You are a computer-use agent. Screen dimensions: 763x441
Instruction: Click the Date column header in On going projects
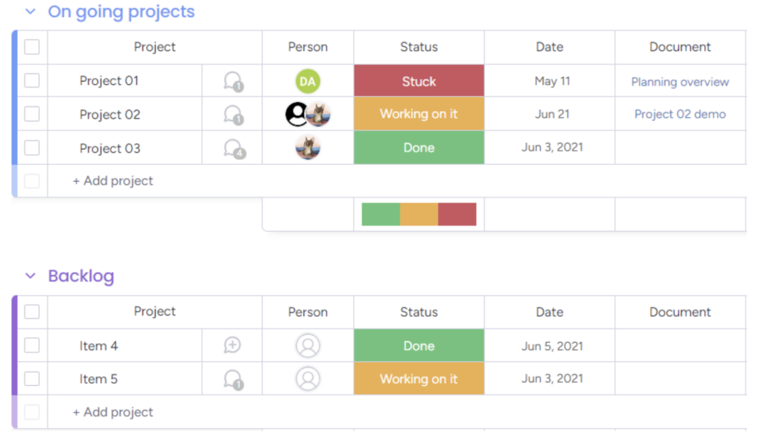click(x=549, y=47)
